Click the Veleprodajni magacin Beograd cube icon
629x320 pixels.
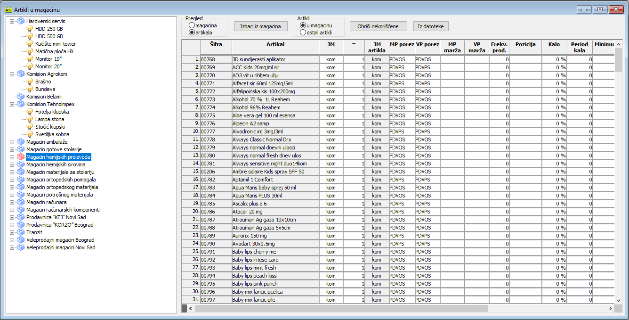(21, 240)
